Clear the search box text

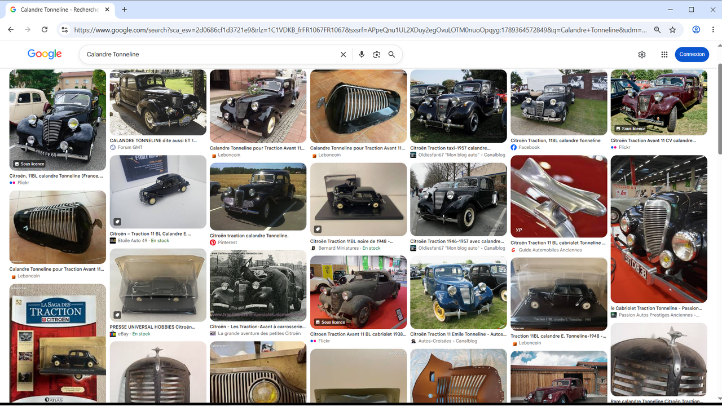(343, 55)
